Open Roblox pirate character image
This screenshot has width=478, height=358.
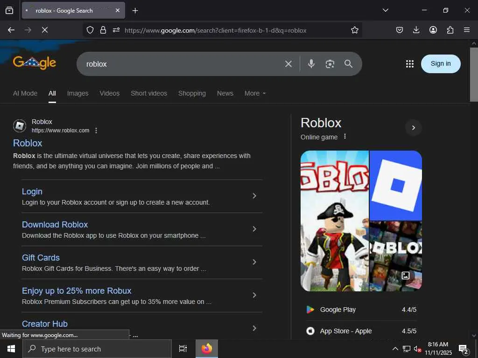click(334, 221)
